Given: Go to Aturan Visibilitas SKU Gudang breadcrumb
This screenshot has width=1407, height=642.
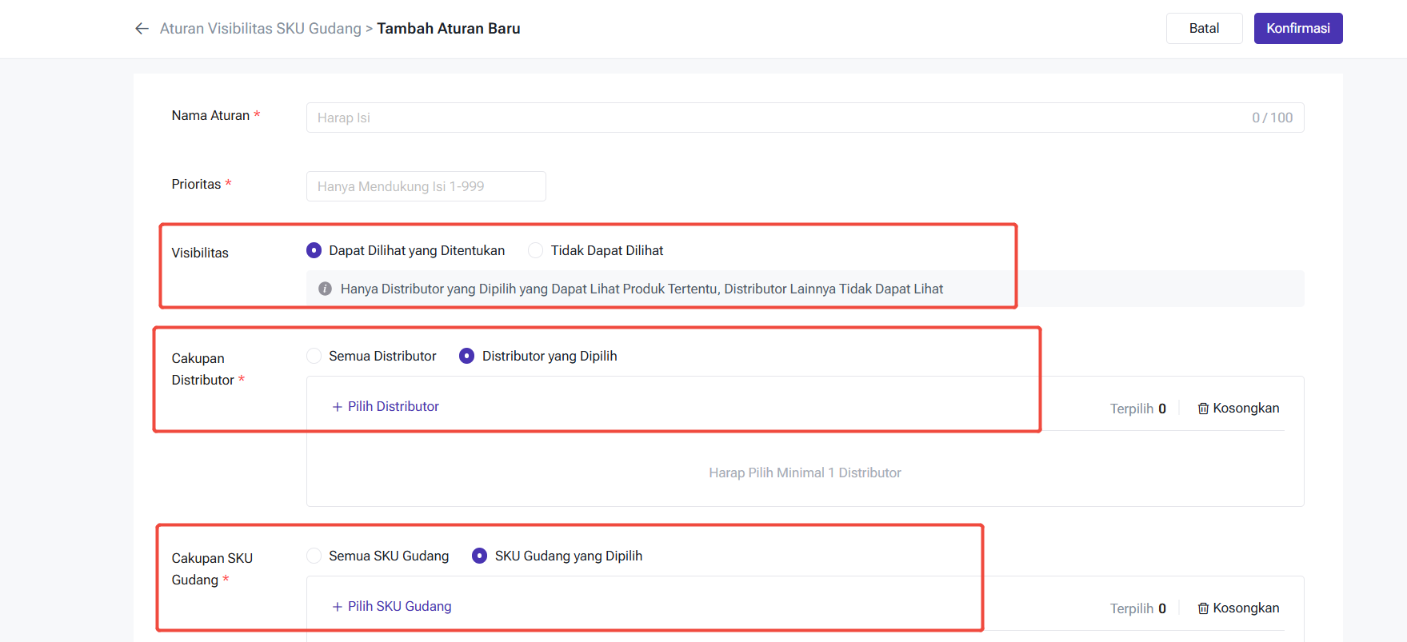Looking at the screenshot, I should pyautogui.click(x=260, y=29).
